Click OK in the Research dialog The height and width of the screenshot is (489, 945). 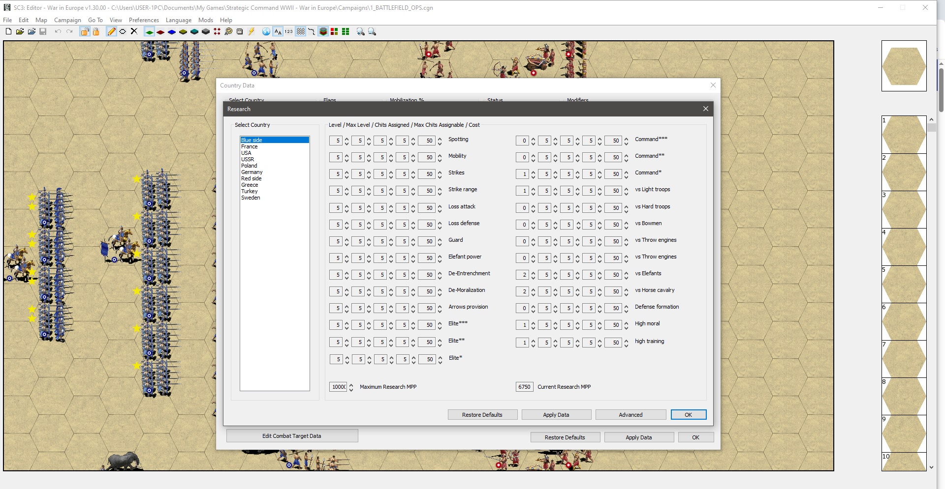pos(689,415)
